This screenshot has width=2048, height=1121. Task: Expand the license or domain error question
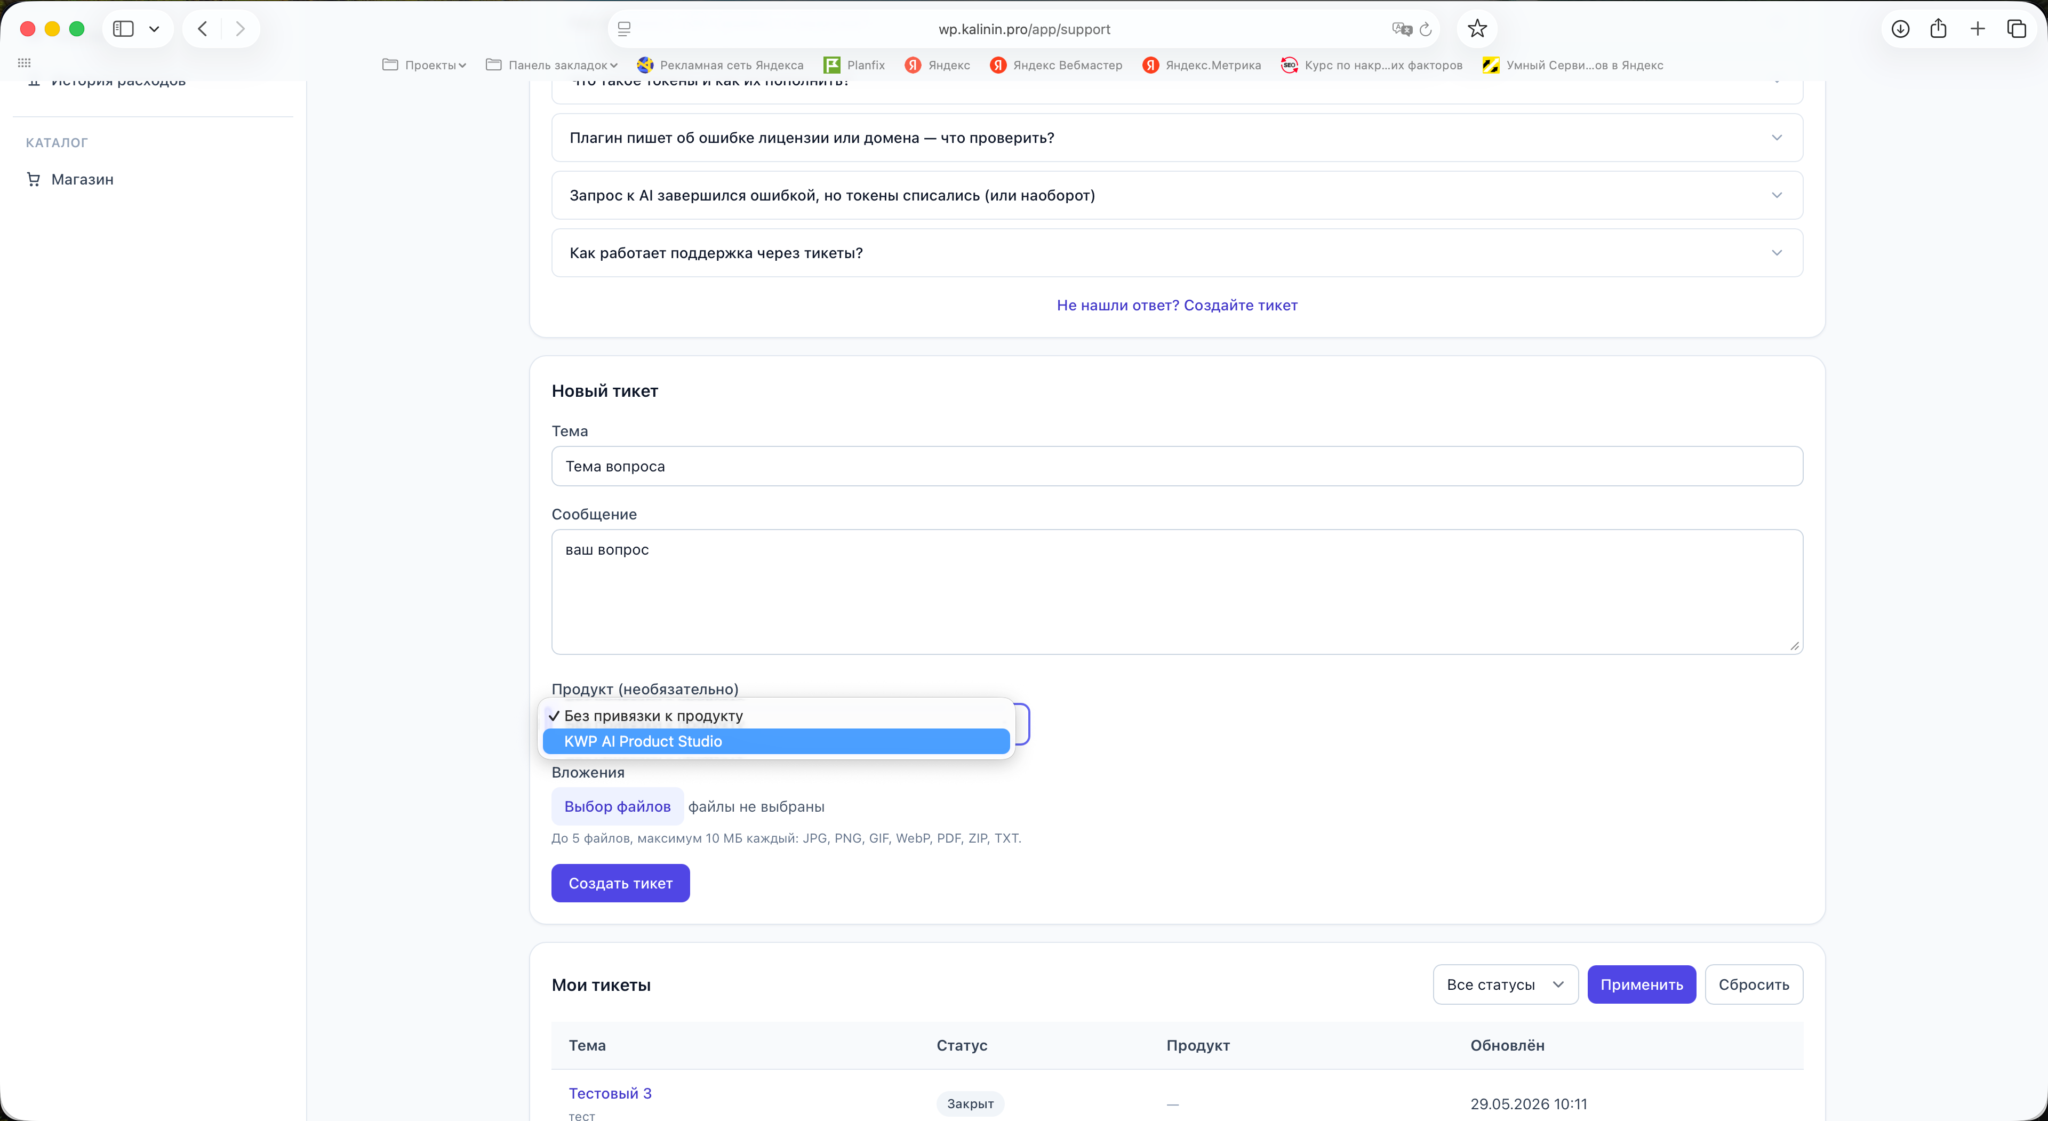pos(1177,138)
